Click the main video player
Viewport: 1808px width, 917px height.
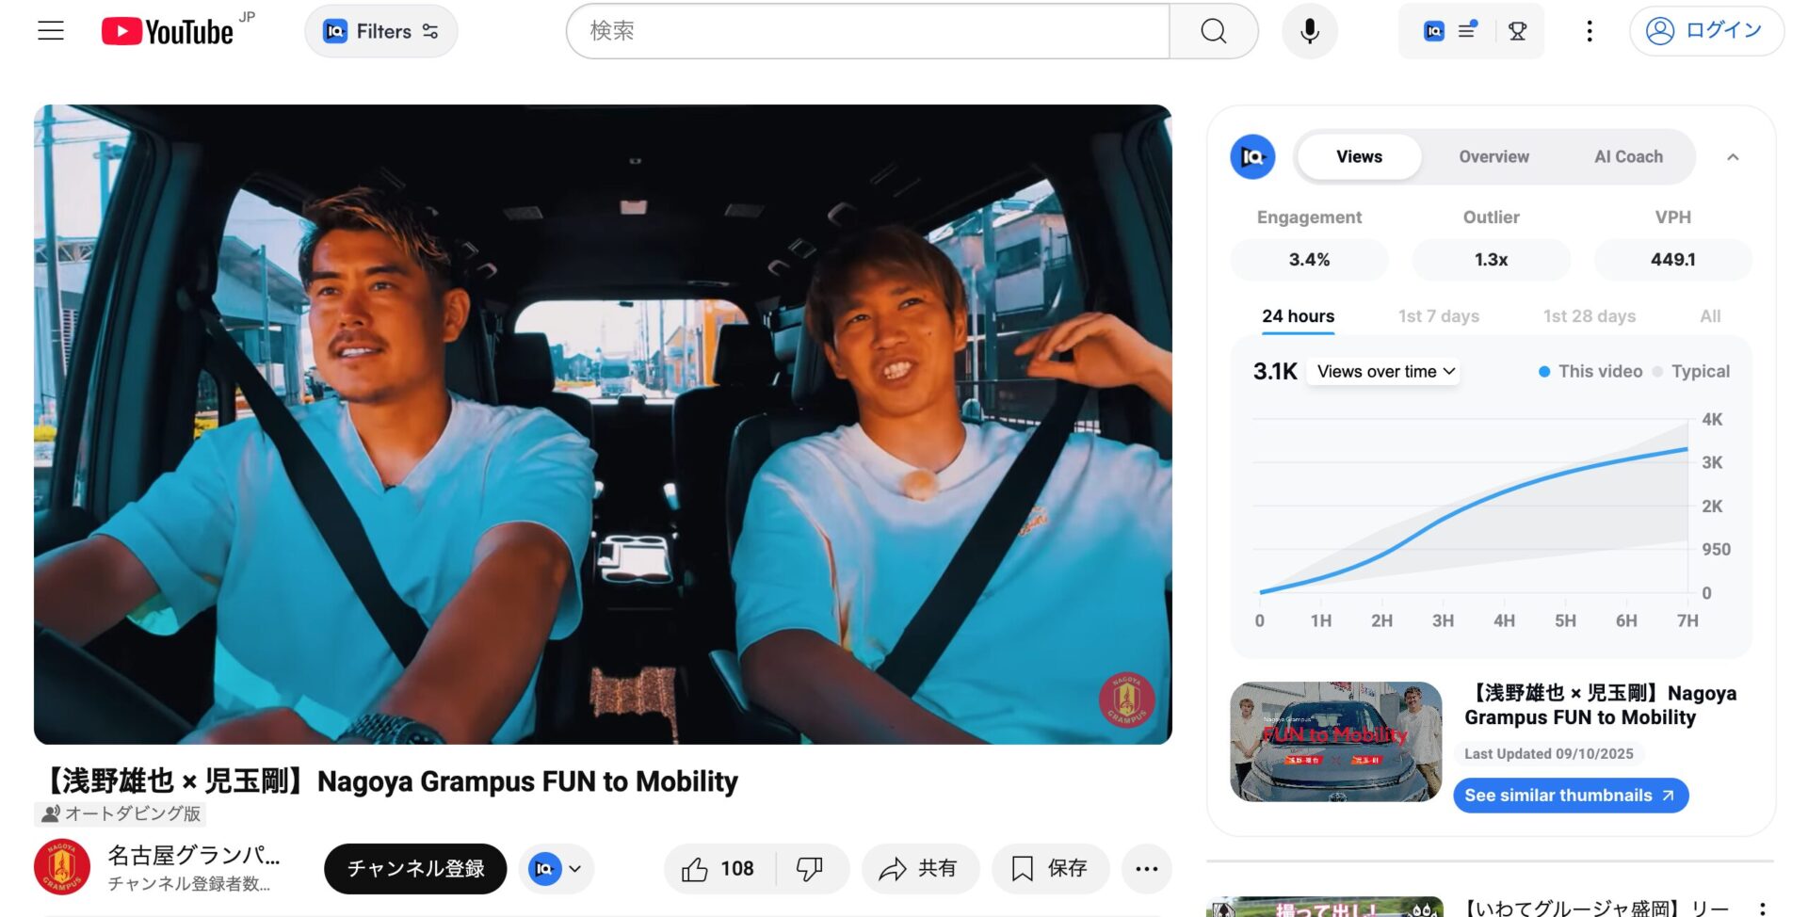tap(603, 425)
